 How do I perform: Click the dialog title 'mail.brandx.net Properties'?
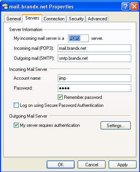[x=42, y=7]
